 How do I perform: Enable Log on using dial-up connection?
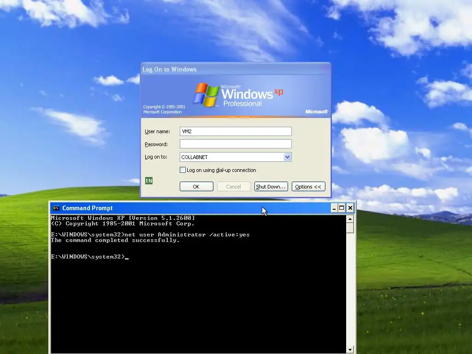click(183, 170)
